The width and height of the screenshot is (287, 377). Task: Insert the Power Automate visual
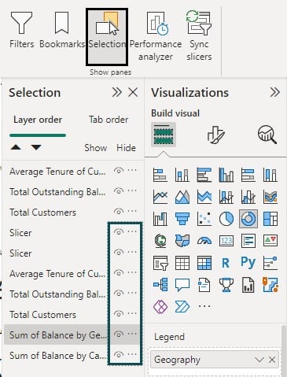tap(182, 307)
